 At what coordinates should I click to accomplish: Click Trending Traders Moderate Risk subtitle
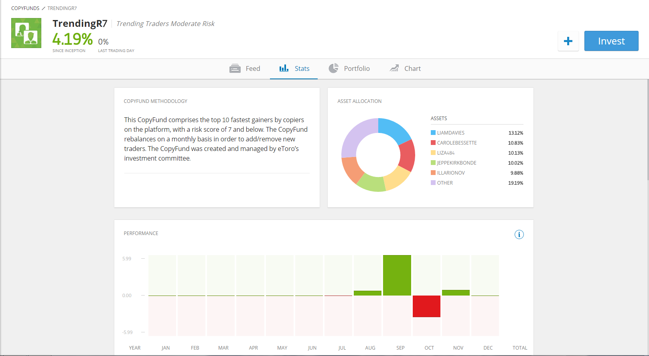pyautogui.click(x=165, y=24)
